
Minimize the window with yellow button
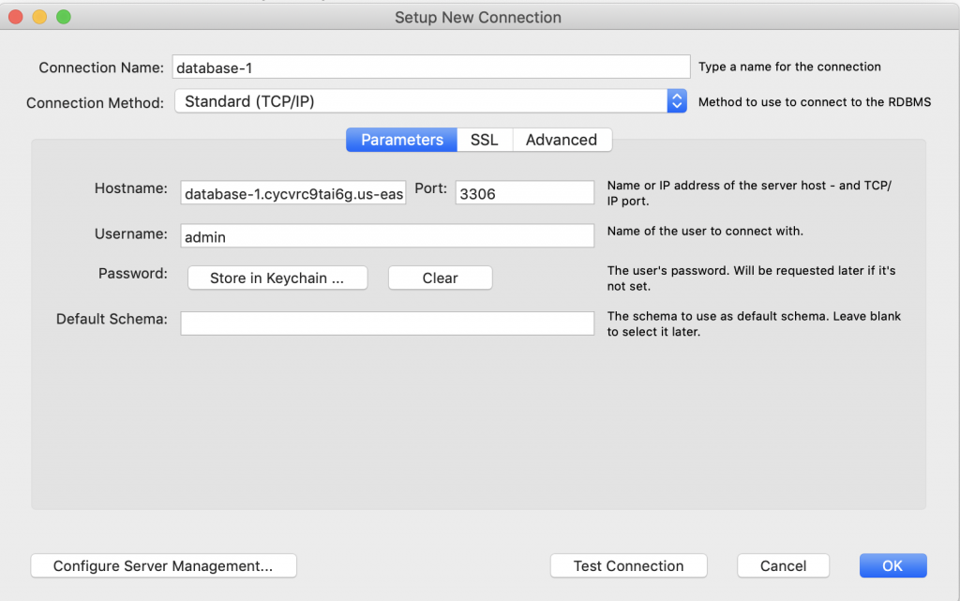tap(39, 17)
